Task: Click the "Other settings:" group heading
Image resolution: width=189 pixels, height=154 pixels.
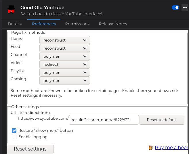Action: (25, 107)
